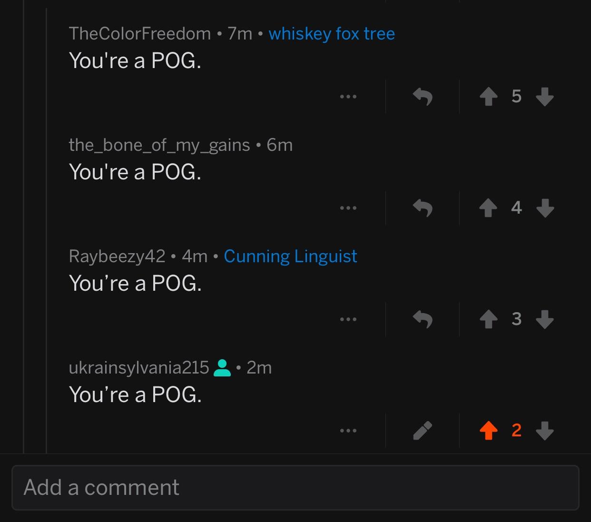The width and height of the screenshot is (591, 522).
Task: Reply to the_bone_of_my_gains comment
Action: (x=423, y=207)
